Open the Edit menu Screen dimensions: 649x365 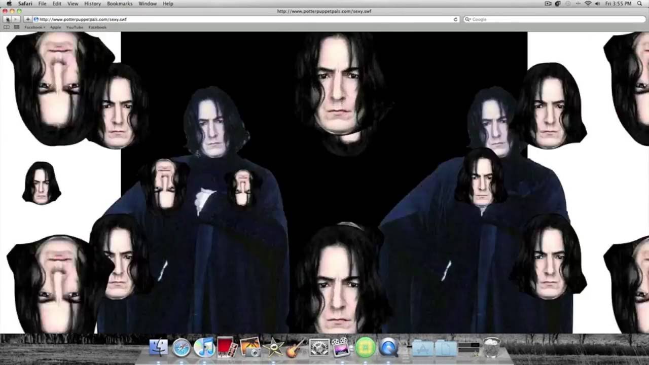point(57,4)
